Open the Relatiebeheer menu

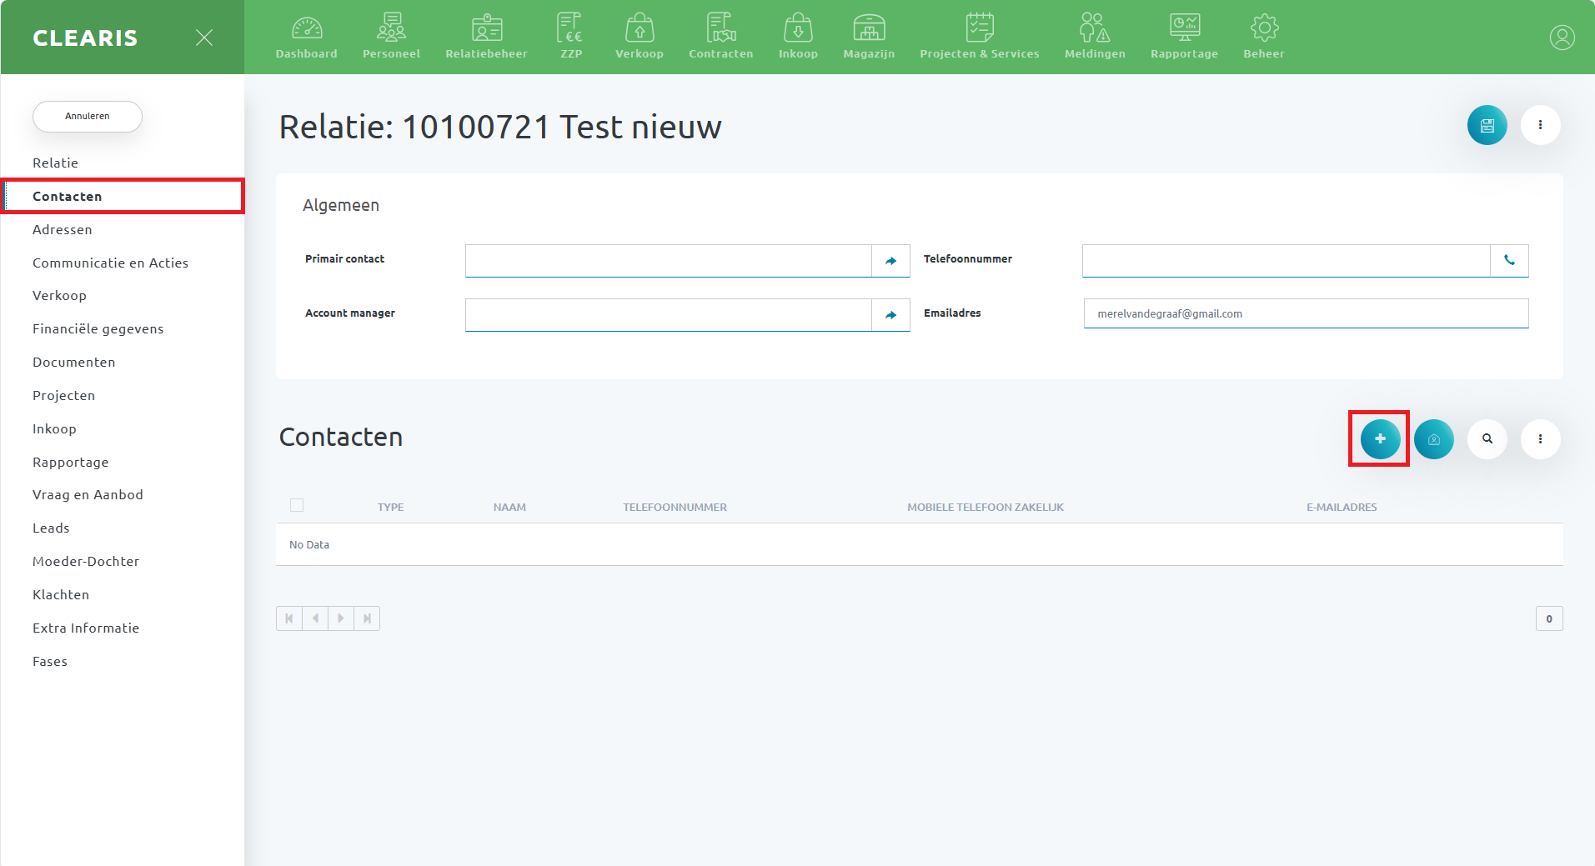click(x=486, y=38)
